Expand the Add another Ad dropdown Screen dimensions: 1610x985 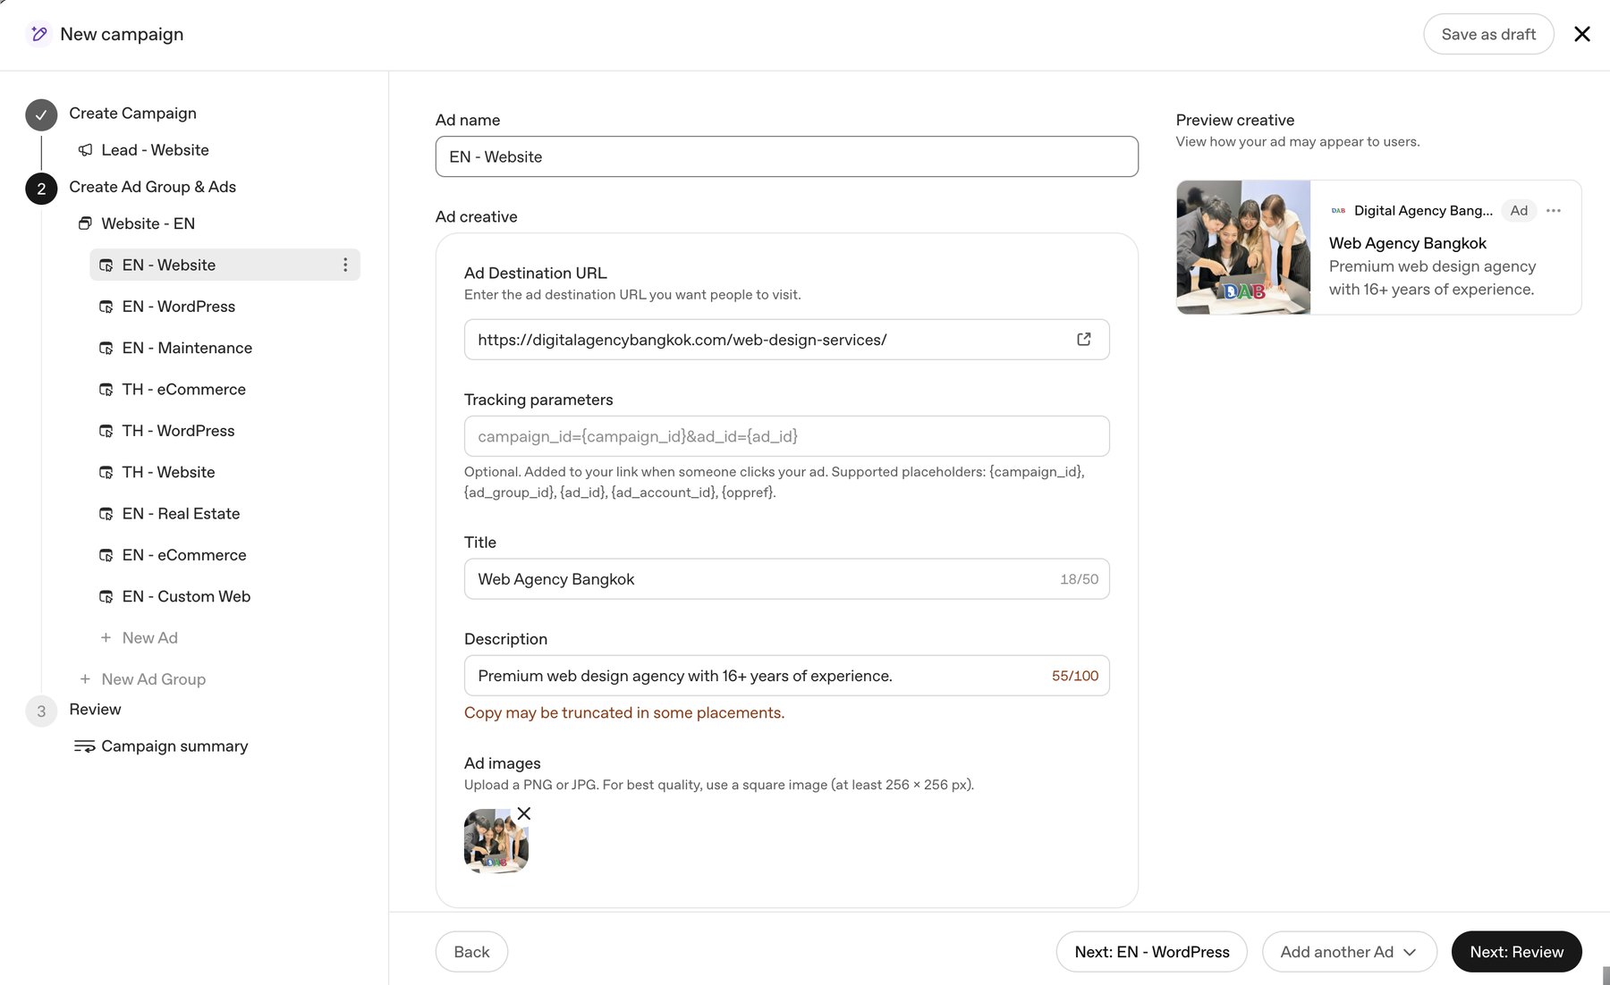coord(1349,952)
